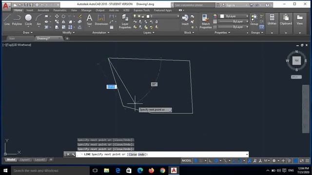312x175 pixels.
Task: Click the application menu A button
Action: tap(6, 6)
